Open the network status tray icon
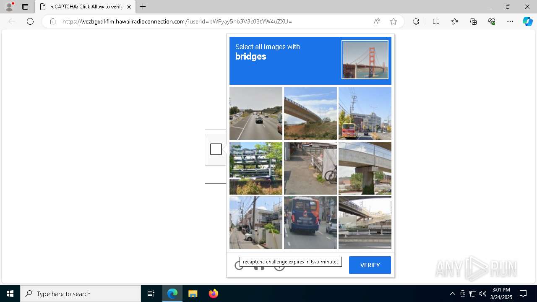This screenshot has height=302, width=537. click(473, 294)
